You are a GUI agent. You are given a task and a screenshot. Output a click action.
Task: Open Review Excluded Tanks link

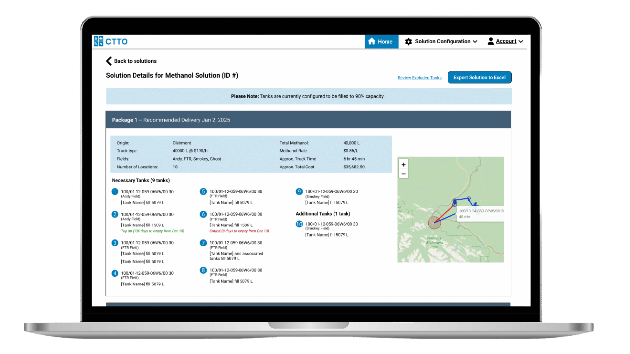tap(419, 78)
